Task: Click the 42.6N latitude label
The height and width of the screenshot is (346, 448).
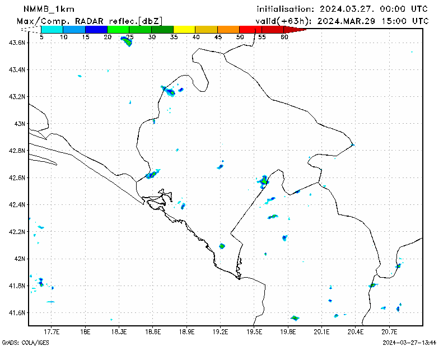Action: tap(17, 177)
